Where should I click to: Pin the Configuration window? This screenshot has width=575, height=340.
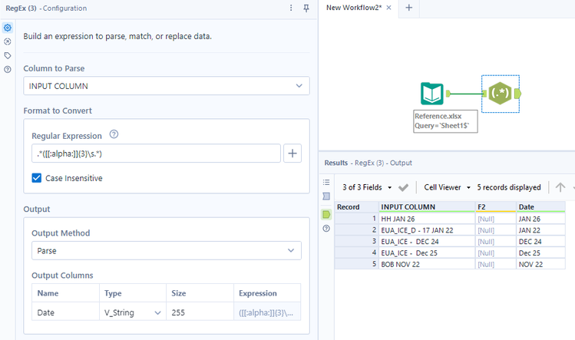306,8
